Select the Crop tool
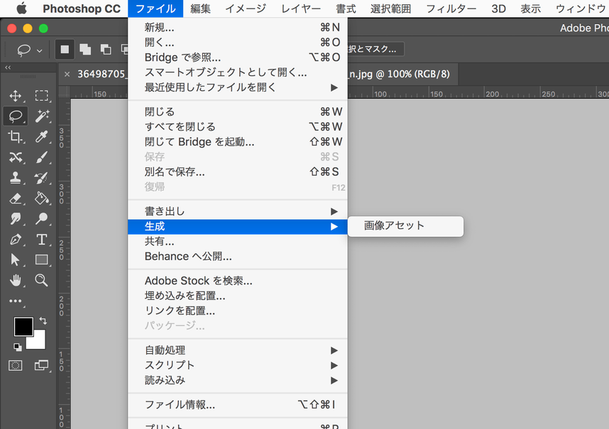 [16, 137]
